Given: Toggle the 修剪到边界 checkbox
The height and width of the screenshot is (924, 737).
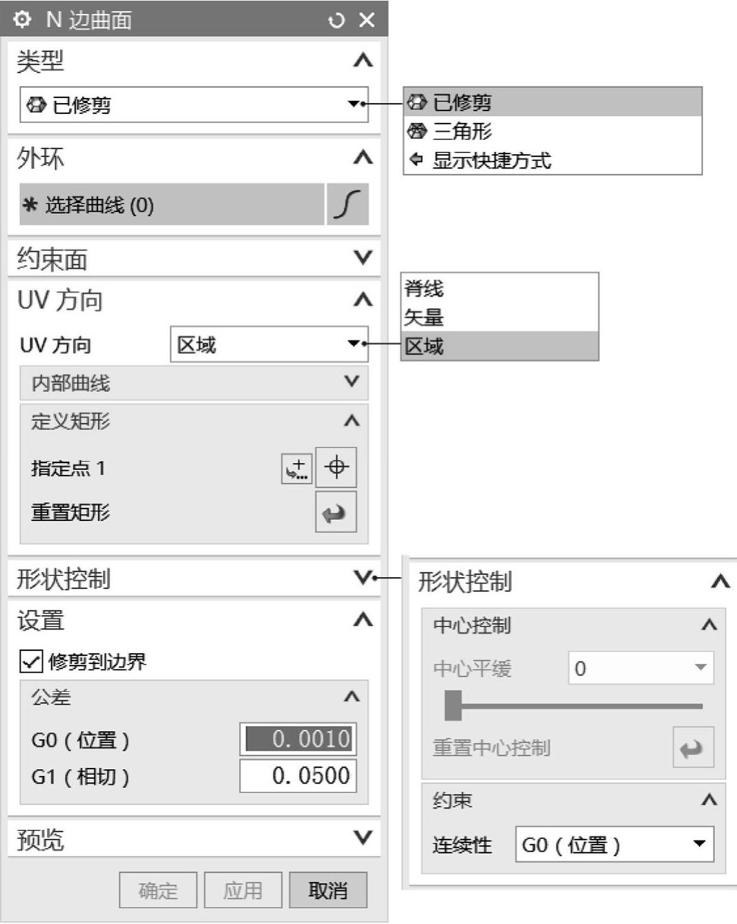Looking at the screenshot, I should tap(31, 661).
